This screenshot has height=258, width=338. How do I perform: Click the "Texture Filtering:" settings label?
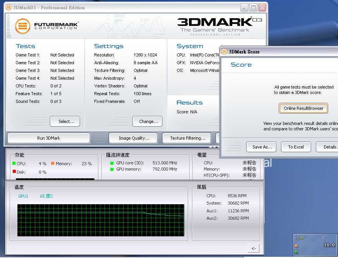[110, 70]
